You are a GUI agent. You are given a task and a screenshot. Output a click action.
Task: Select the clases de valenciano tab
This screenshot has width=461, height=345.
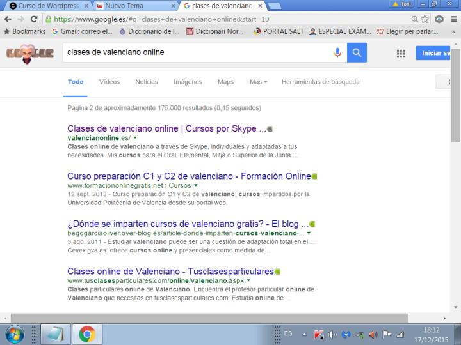223,6
